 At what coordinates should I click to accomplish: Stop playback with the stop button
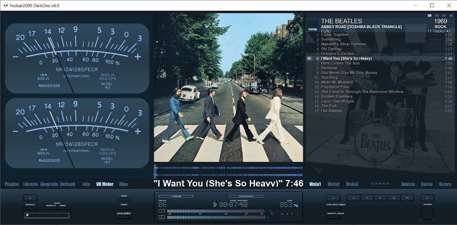[x=393, y=198]
